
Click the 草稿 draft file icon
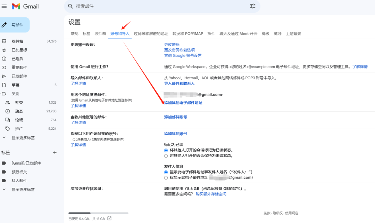pyautogui.click(x=4, y=85)
